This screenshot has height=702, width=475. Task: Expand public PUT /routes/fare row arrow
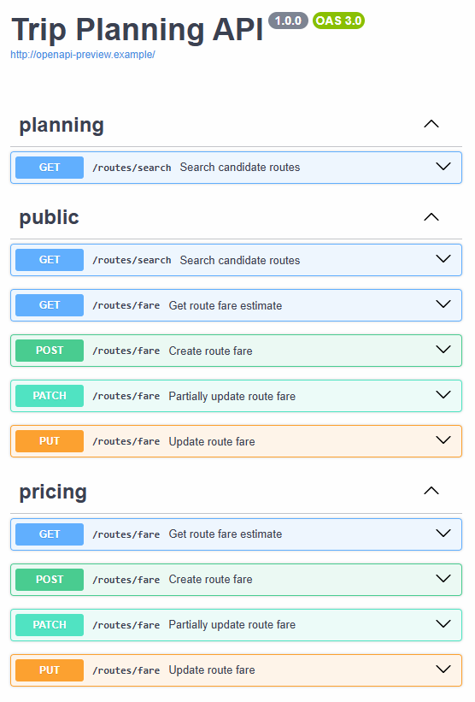[443, 440]
